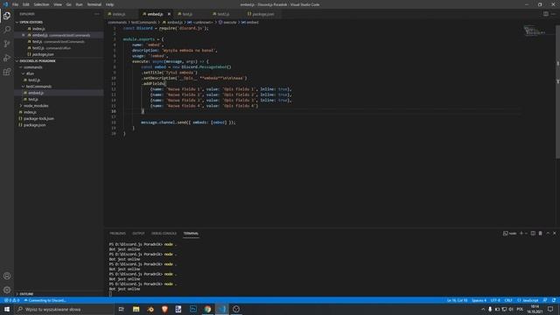Viewport: 560px width, 315px height.
Task: Click the CRLF end-of-line status item
Action: [508, 300]
